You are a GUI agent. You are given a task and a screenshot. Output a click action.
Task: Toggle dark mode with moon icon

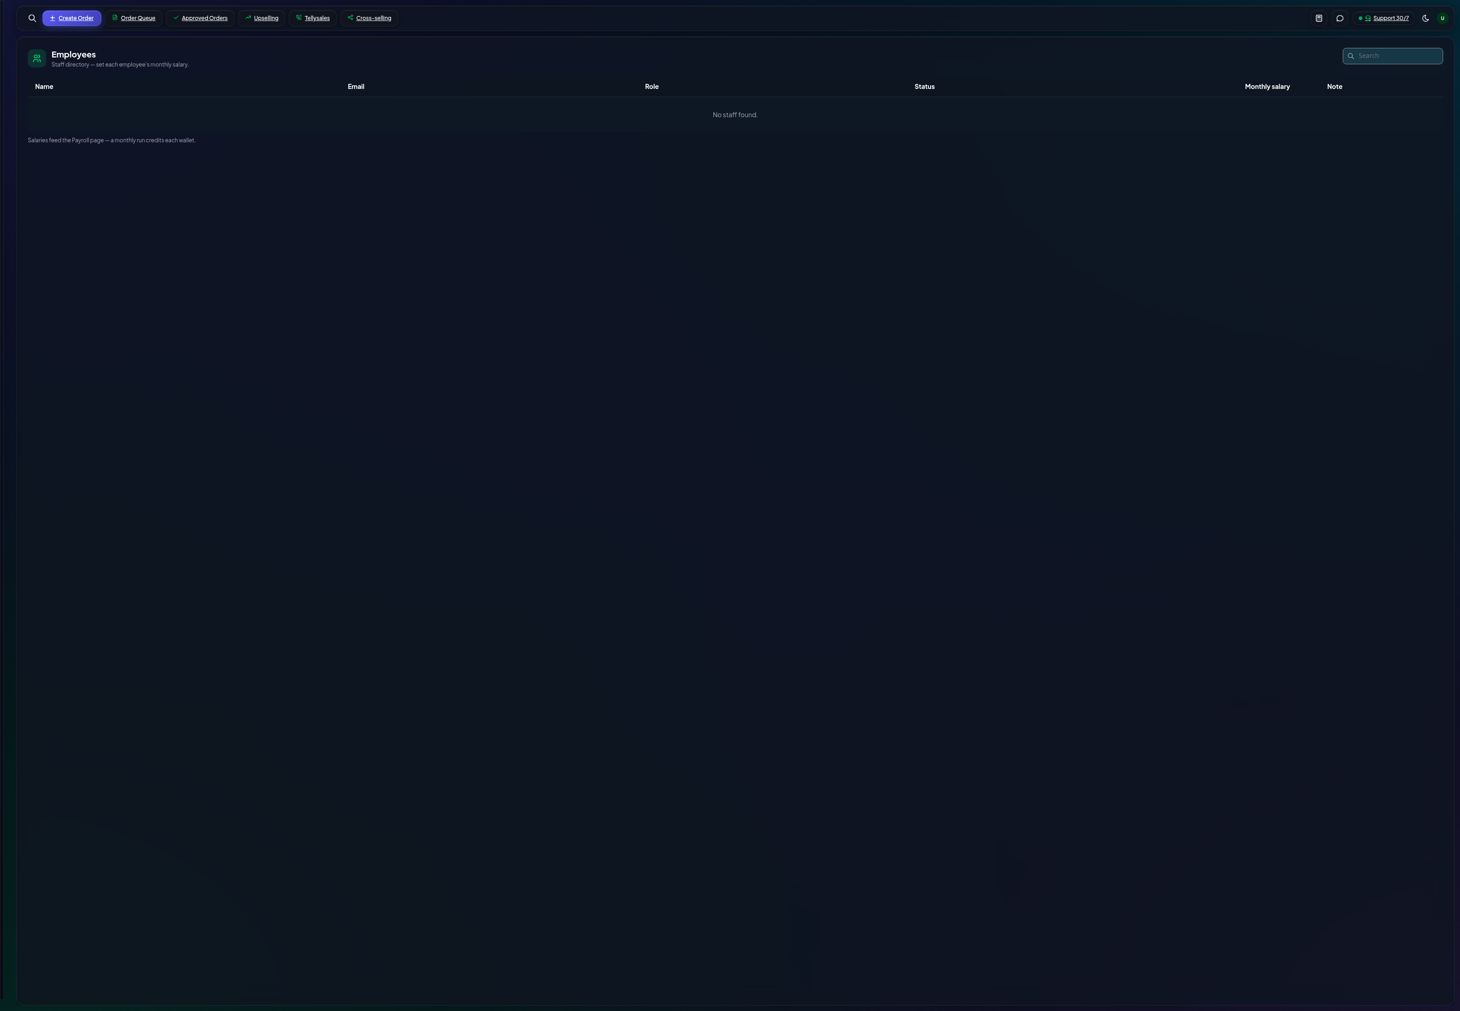(1426, 18)
